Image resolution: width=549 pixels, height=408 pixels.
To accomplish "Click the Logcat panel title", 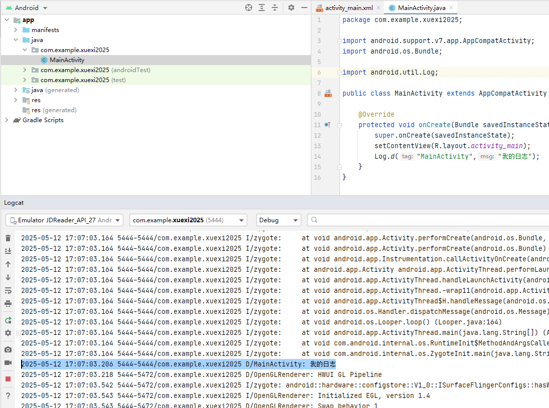I will 14,203.
